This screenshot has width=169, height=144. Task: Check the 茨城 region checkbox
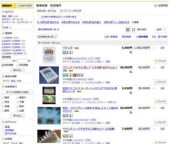[x=3, y=106]
